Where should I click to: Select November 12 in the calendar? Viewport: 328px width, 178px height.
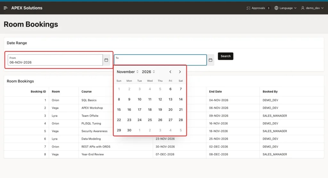160,99
